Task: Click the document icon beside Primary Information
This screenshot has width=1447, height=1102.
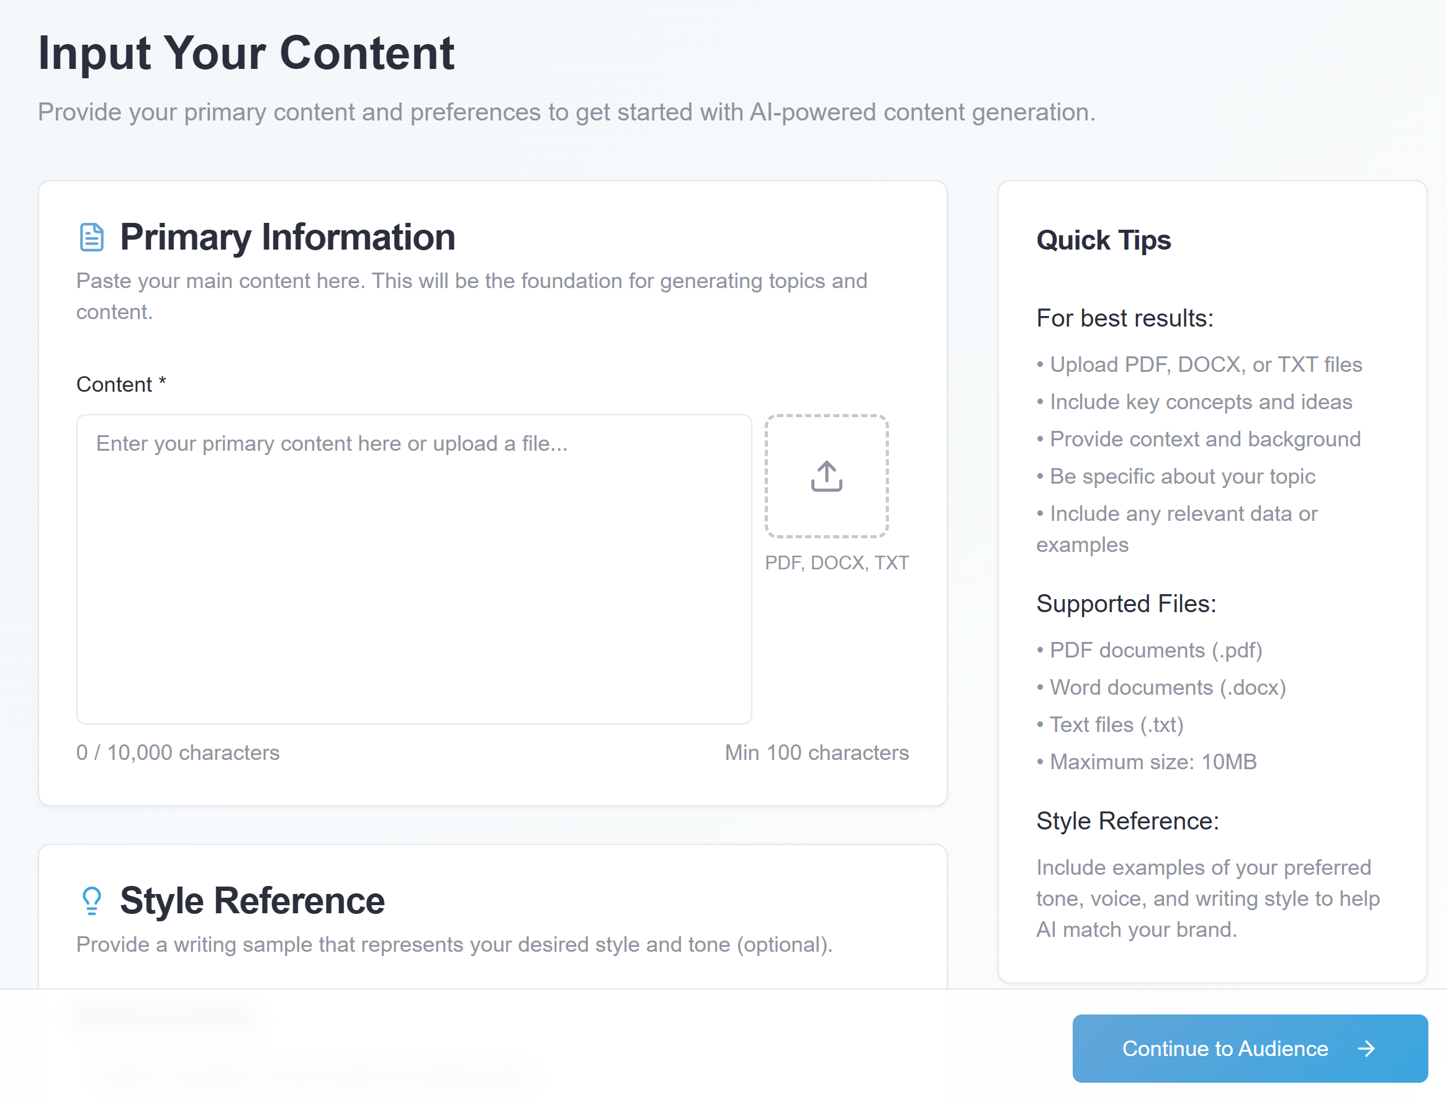Action: (91, 237)
